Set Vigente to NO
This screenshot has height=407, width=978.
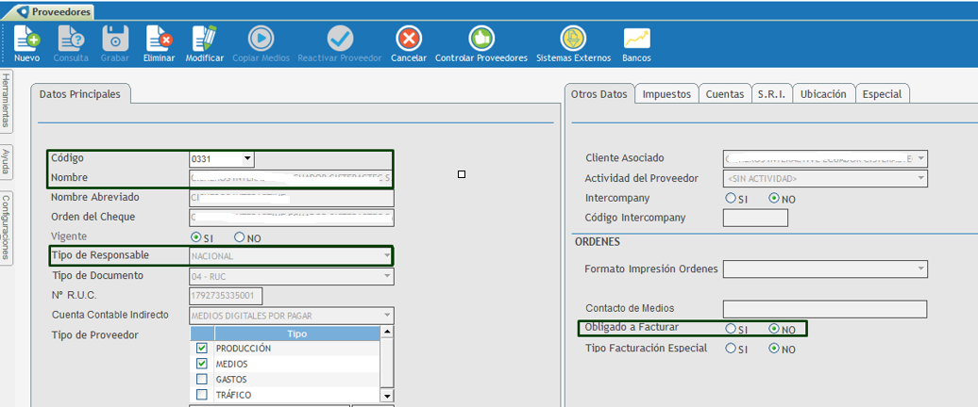pyautogui.click(x=240, y=237)
